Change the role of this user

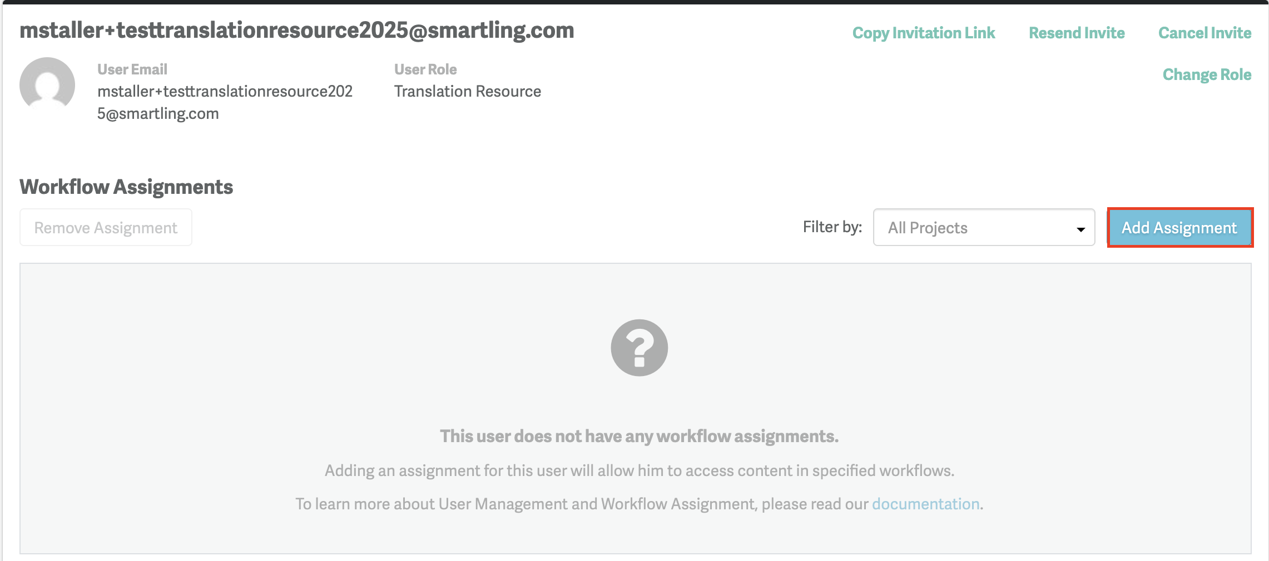[x=1207, y=74]
